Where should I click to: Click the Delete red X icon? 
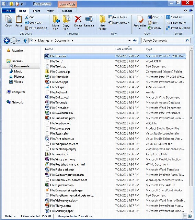tap(78, 19)
